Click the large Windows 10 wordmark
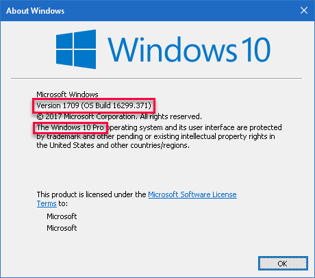315x278 pixels. point(189,49)
